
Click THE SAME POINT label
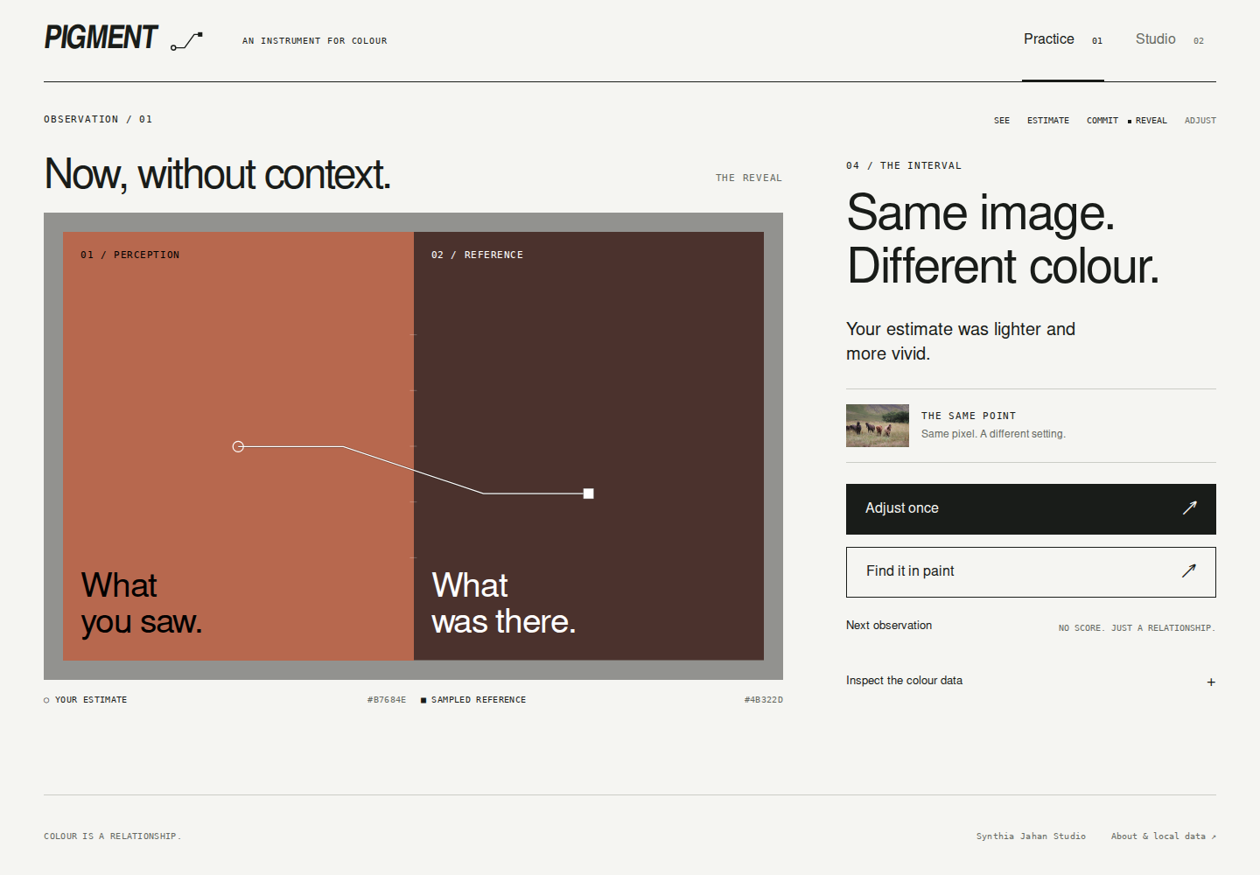(x=969, y=416)
